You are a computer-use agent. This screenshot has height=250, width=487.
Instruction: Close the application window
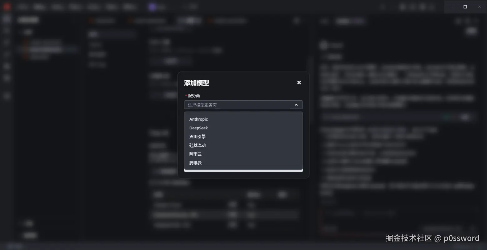click(479, 7)
